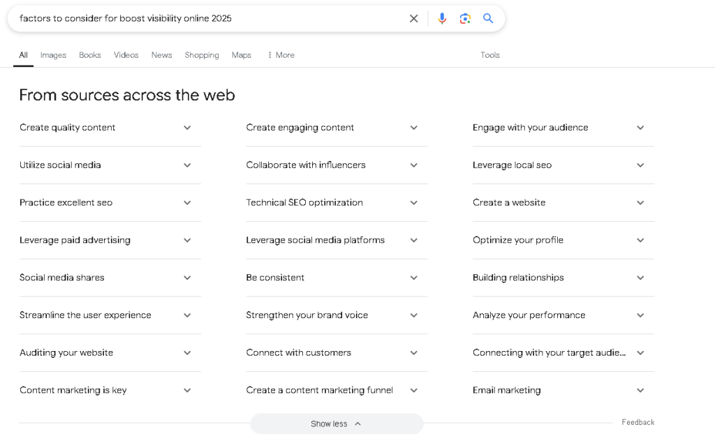Send Feedback about these results
This screenshot has height=448, width=715.
[x=637, y=422]
